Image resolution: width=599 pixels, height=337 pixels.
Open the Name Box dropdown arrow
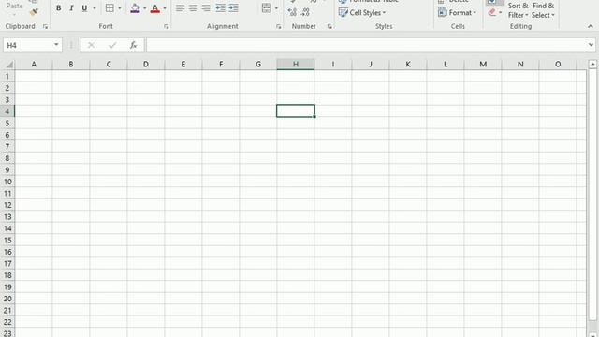56,45
